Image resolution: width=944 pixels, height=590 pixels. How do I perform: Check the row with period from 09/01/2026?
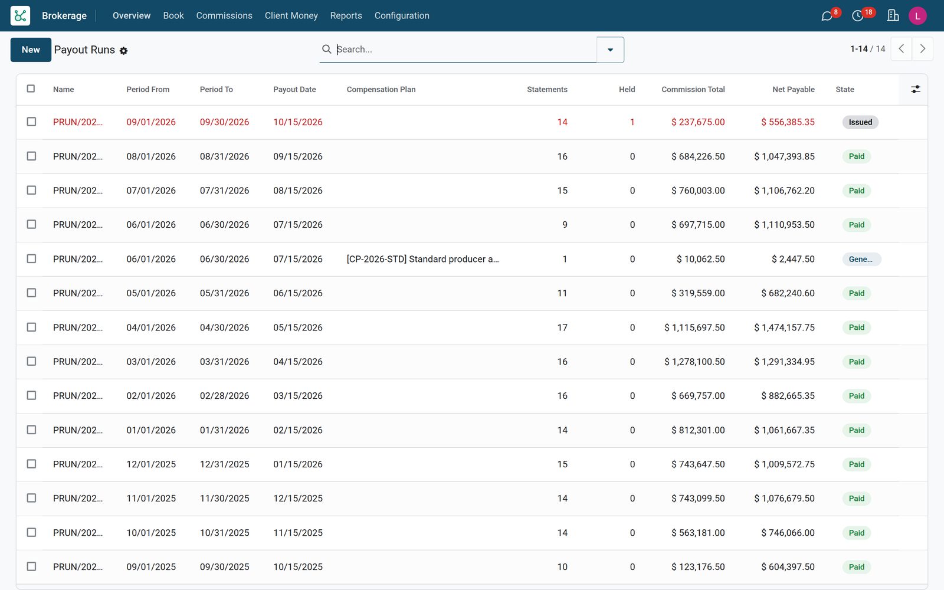(x=31, y=122)
